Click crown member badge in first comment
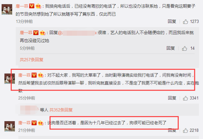Viewport: 203px width, 139px height. (38, 6)
